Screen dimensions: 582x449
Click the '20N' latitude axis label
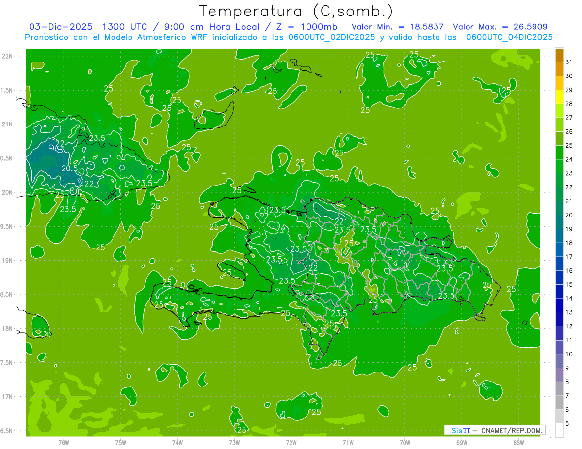tap(8, 192)
